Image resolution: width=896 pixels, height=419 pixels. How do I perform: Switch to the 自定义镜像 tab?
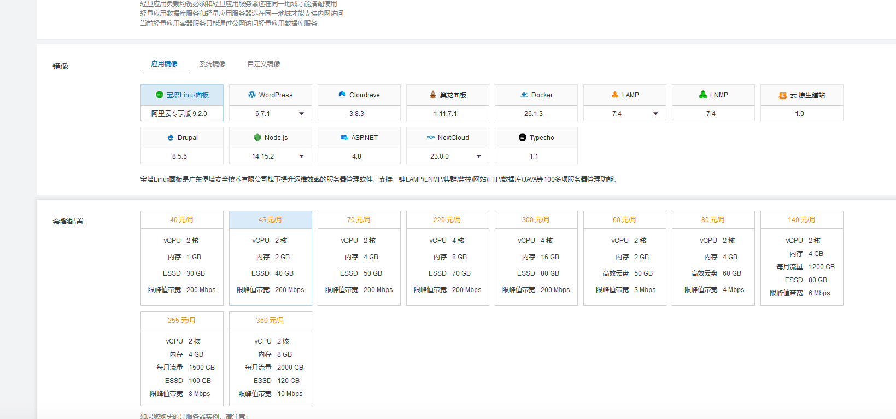[264, 64]
